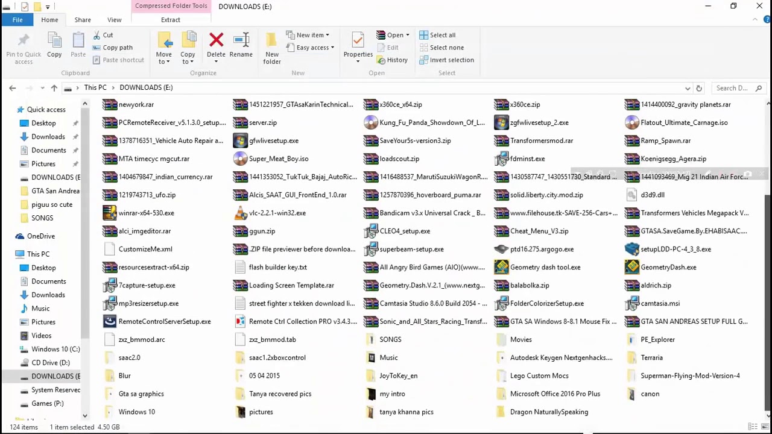The image size is (772, 434).
Task: Select OneDrive in navigation pane
Action: (x=41, y=236)
